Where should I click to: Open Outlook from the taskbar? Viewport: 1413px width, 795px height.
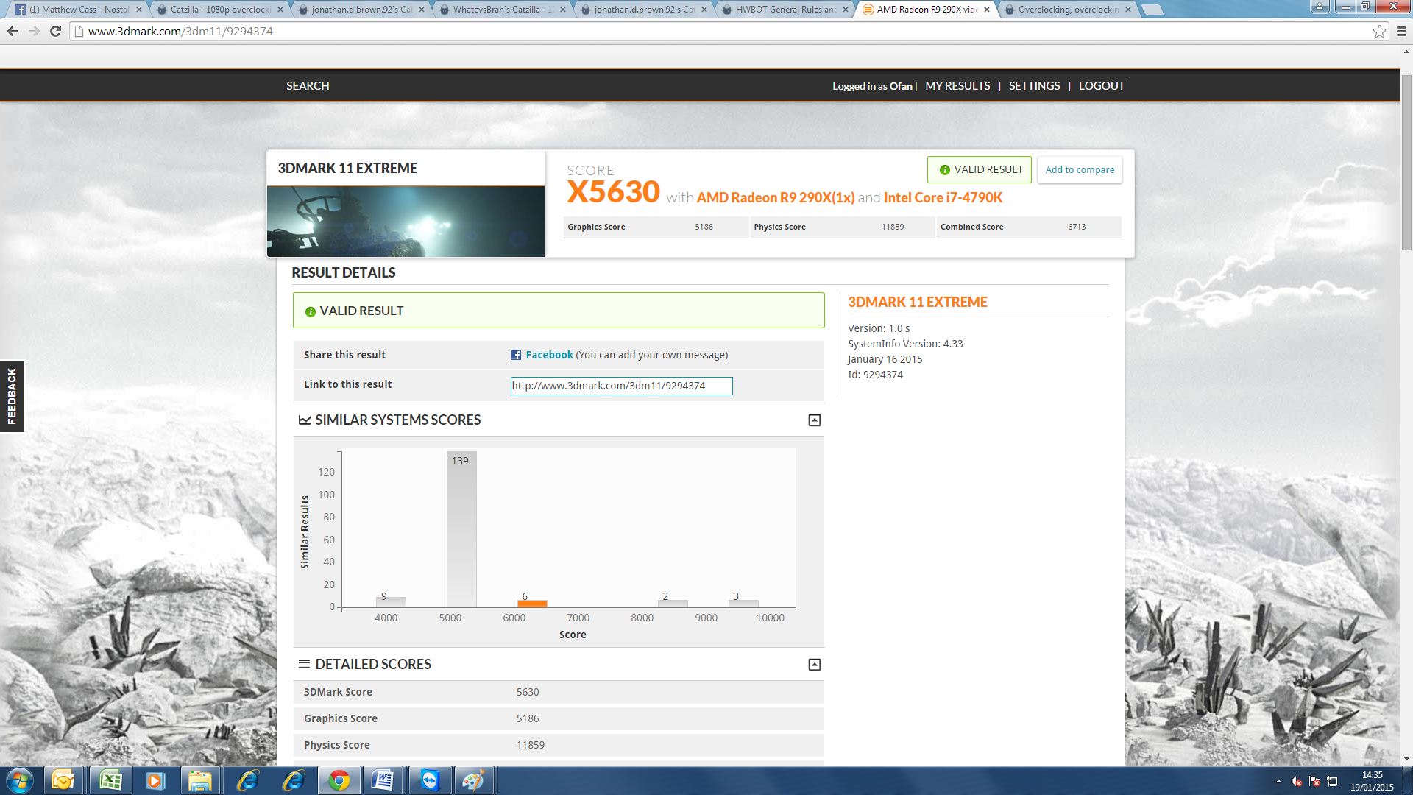point(63,780)
